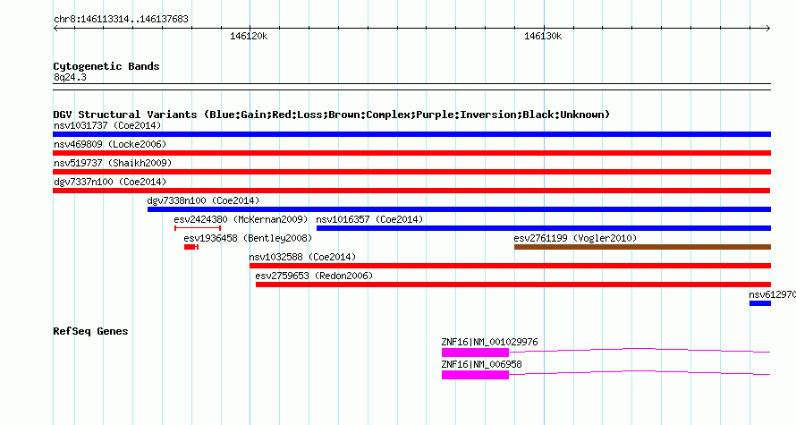This screenshot has width=796, height=425.
Task: Click the nsv1031737 (Coe2014) blue gain bar
Action: pyautogui.click(x=411, y=134)
